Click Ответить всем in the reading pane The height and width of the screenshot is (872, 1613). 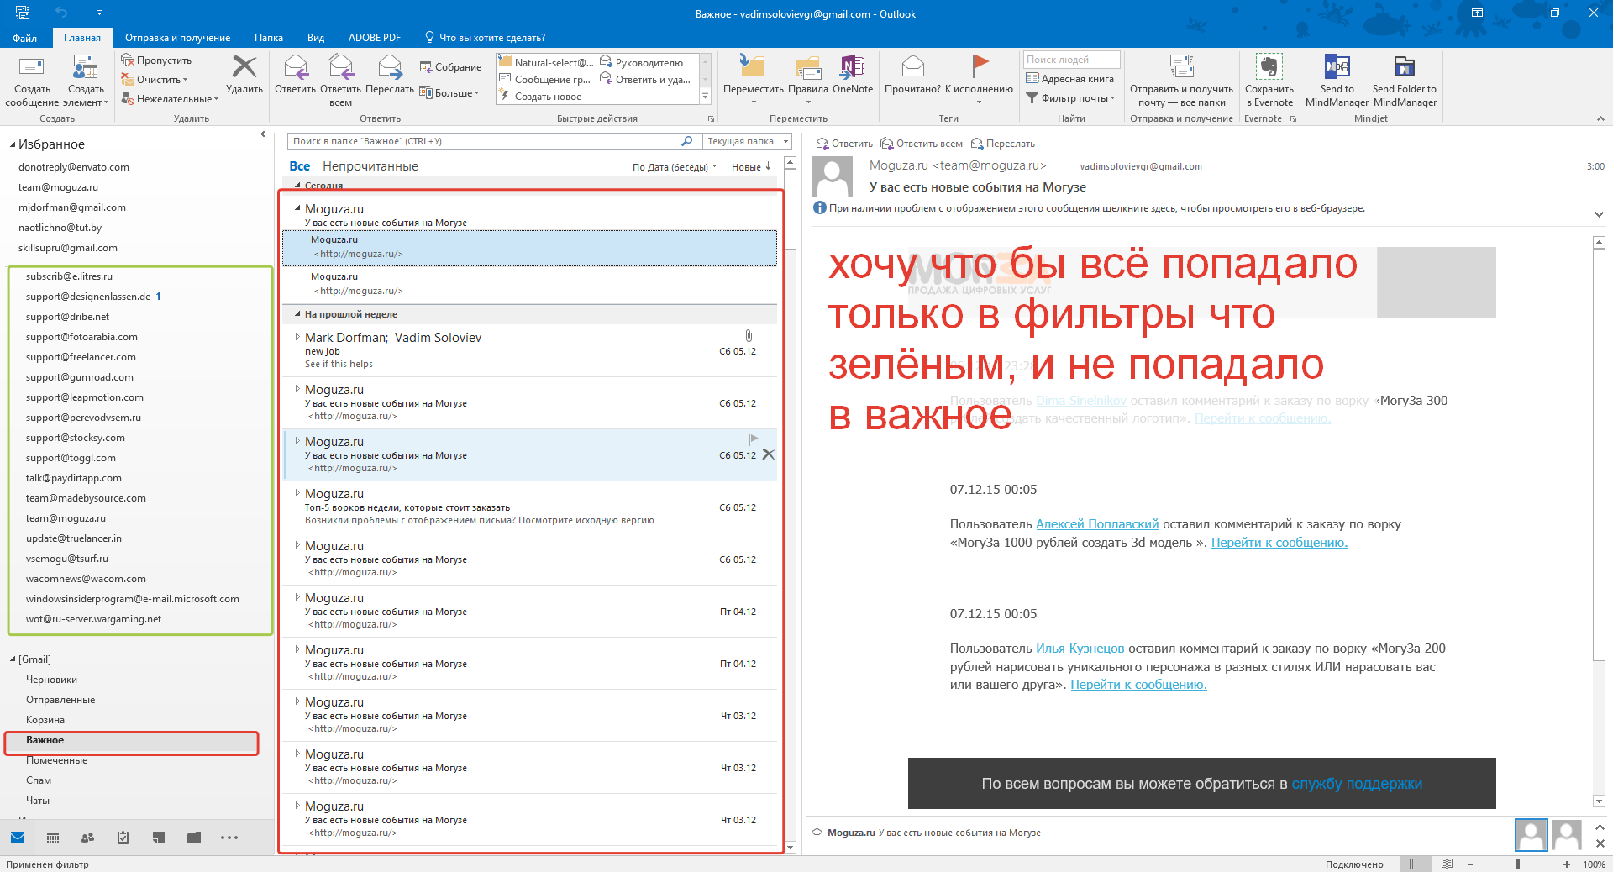coord(922,144)
